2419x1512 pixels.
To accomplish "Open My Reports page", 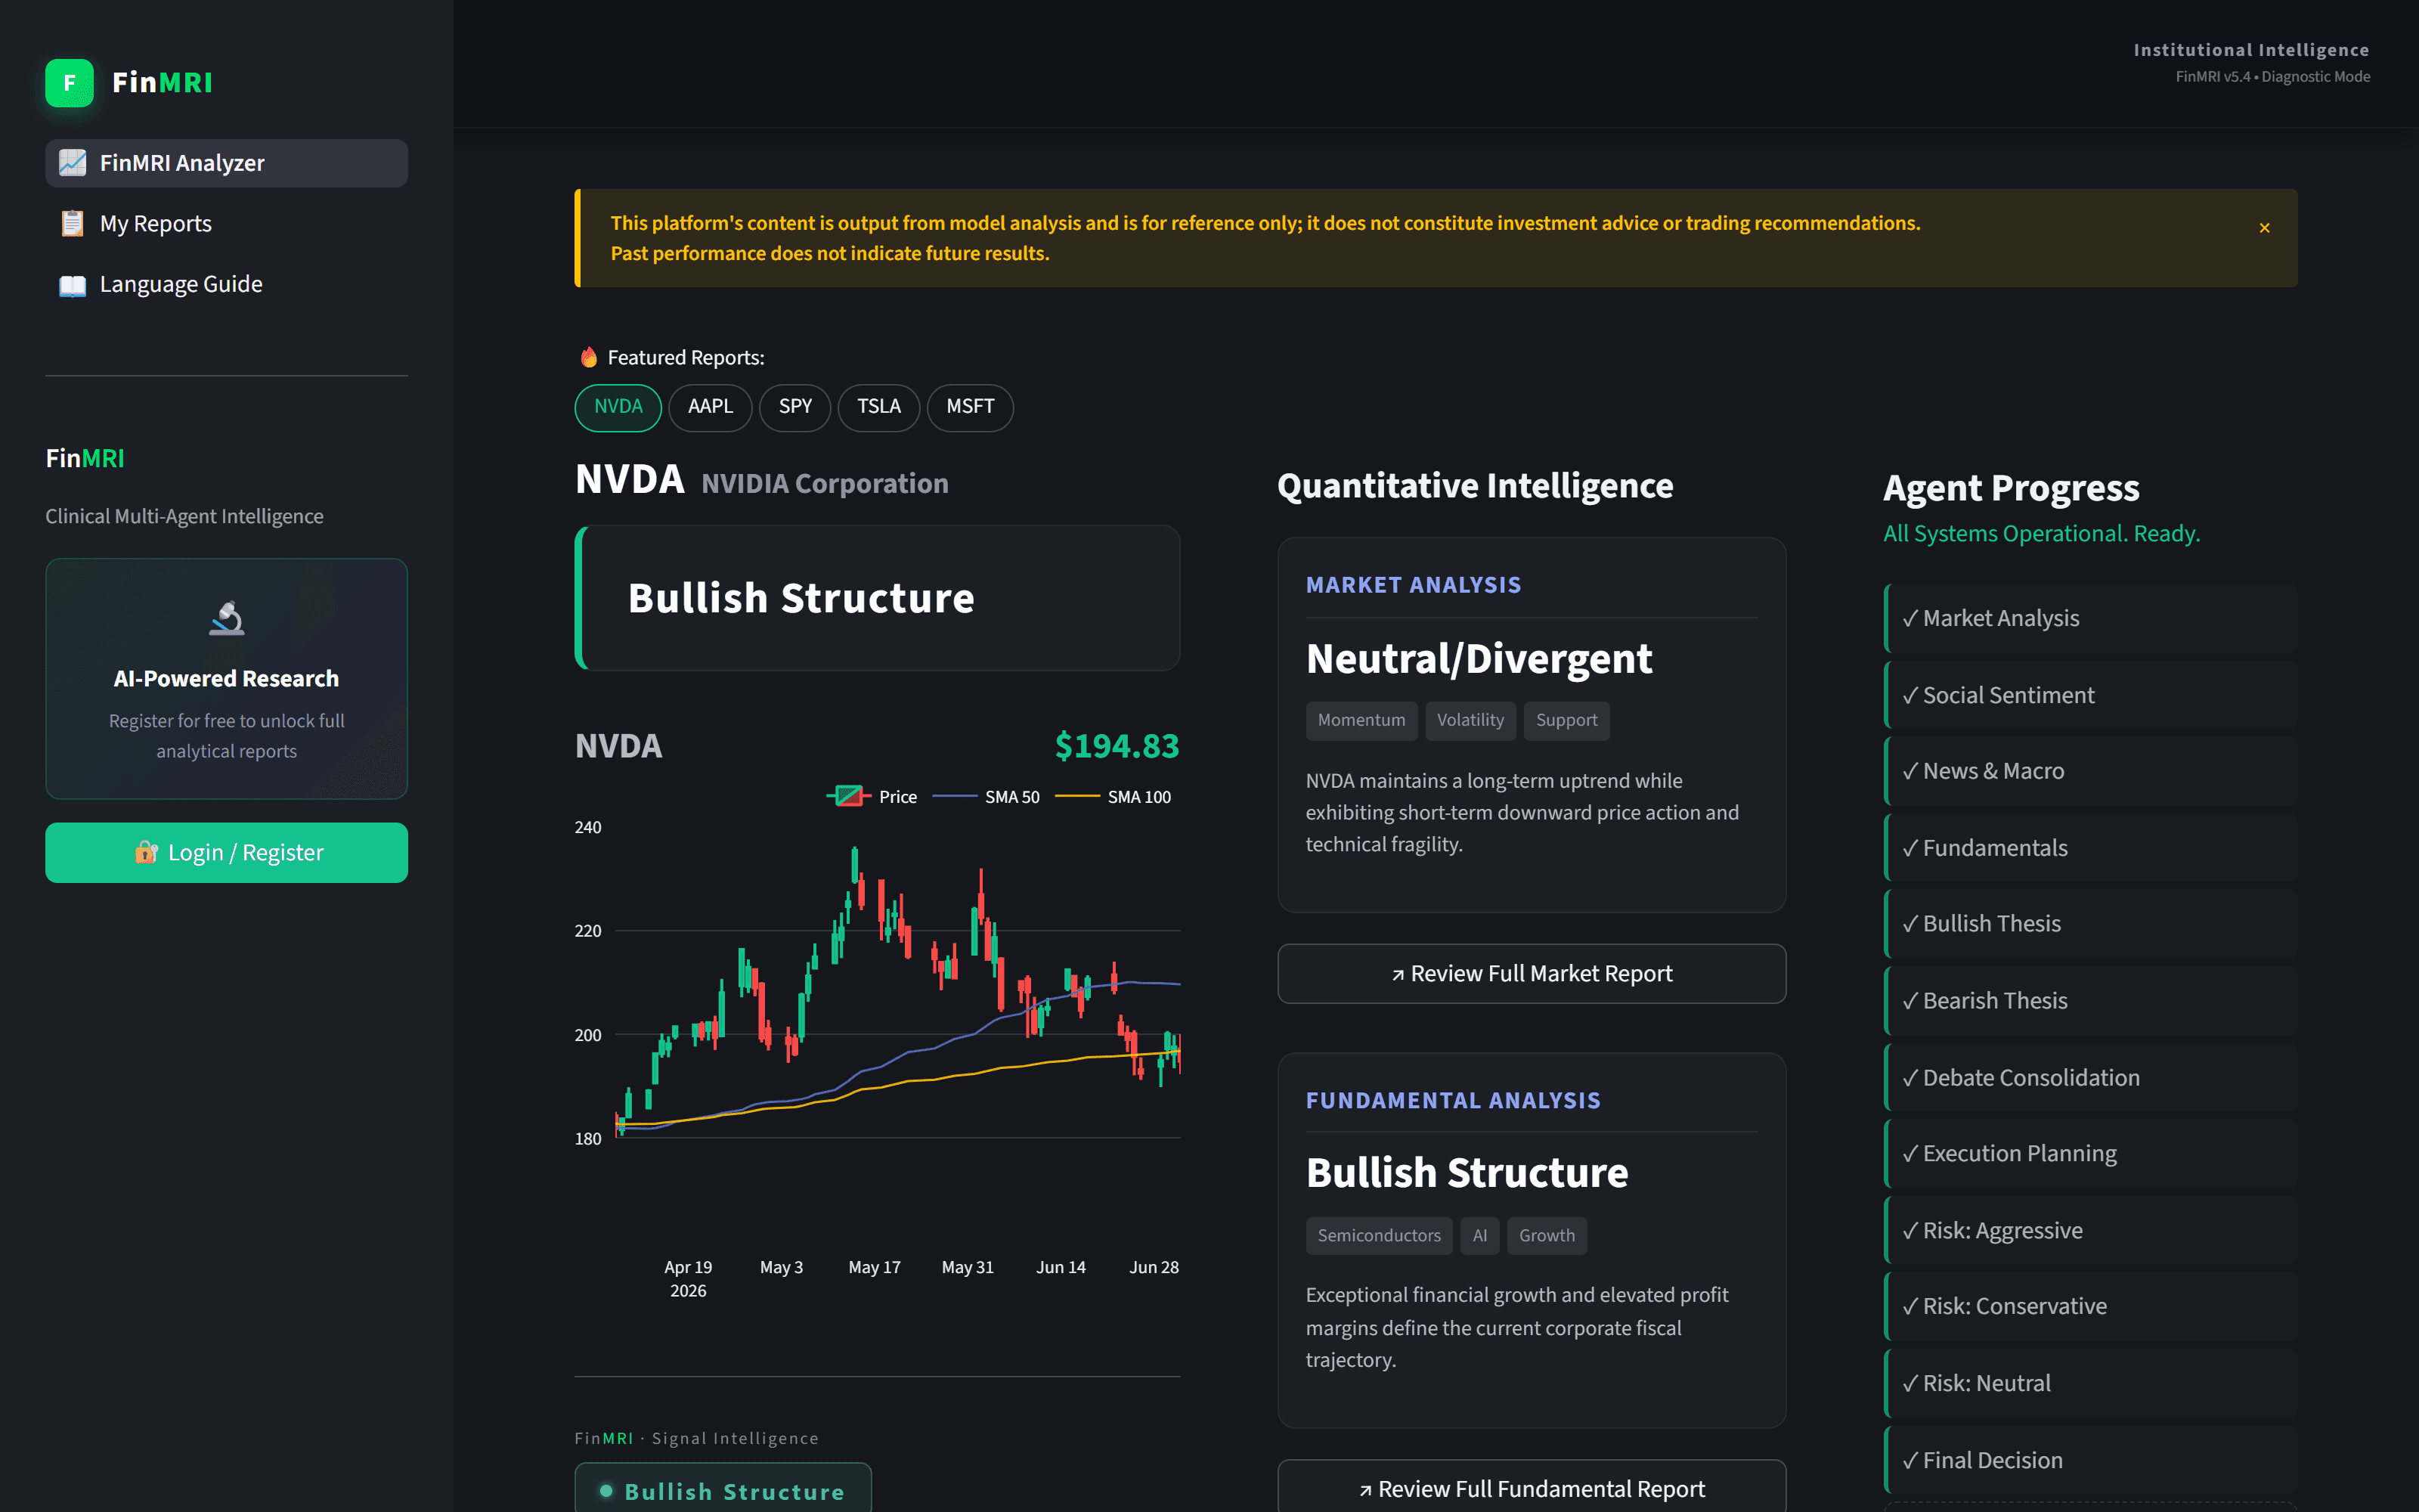I will pos(226,223).
